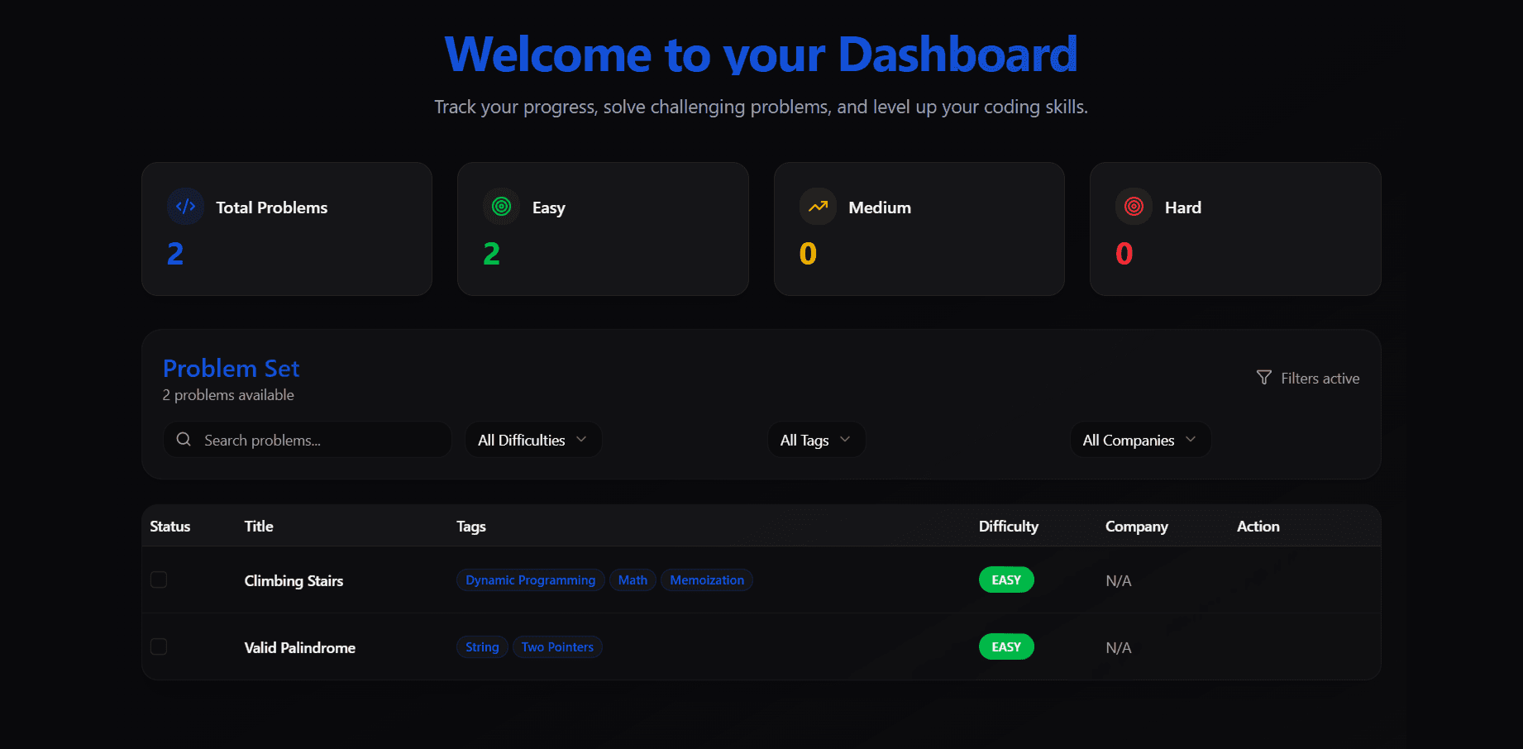Click the green target icon beside Easy

coord(501,207)
